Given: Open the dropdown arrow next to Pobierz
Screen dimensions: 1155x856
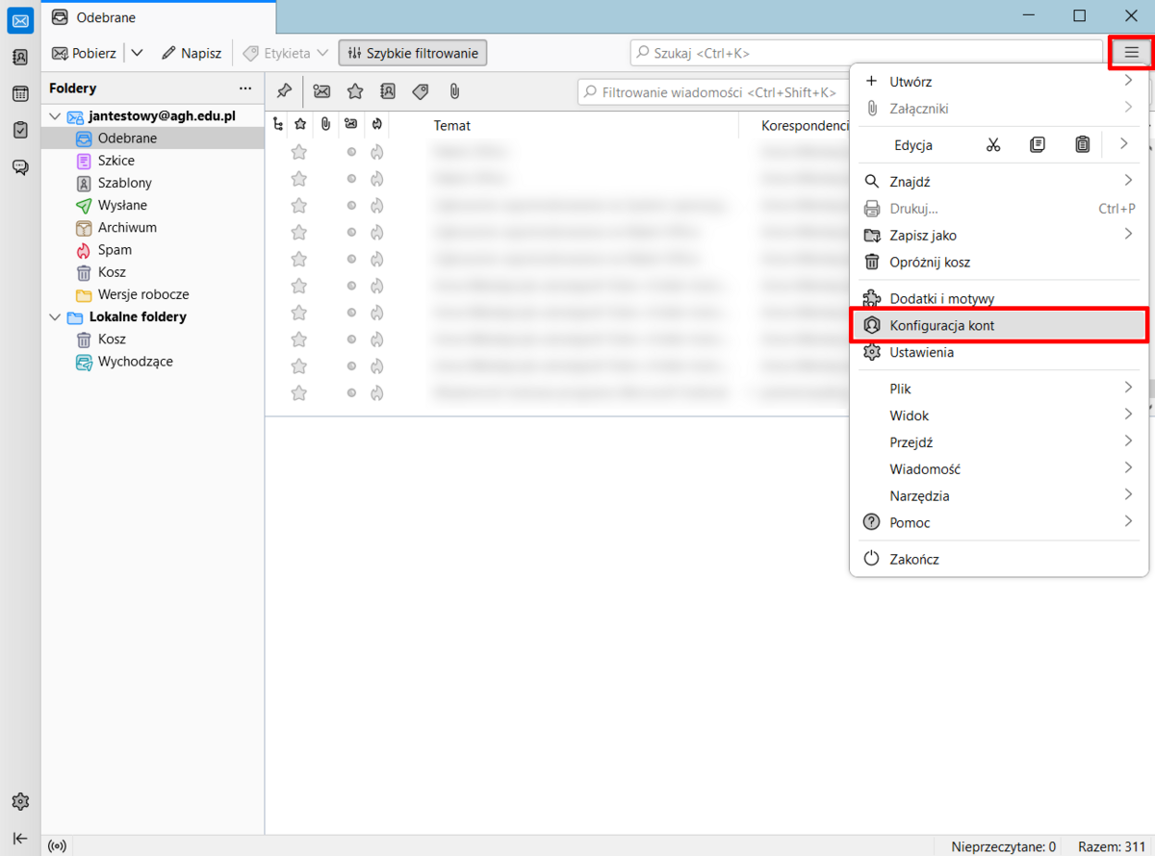Looking at the screenshot, I should (137, 53).
